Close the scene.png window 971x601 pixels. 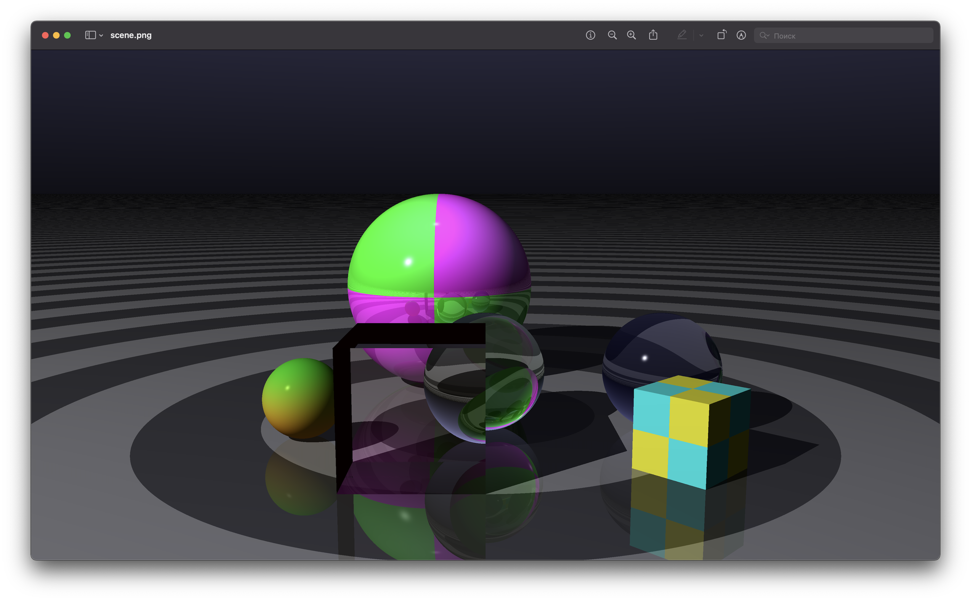coord(45,35)
